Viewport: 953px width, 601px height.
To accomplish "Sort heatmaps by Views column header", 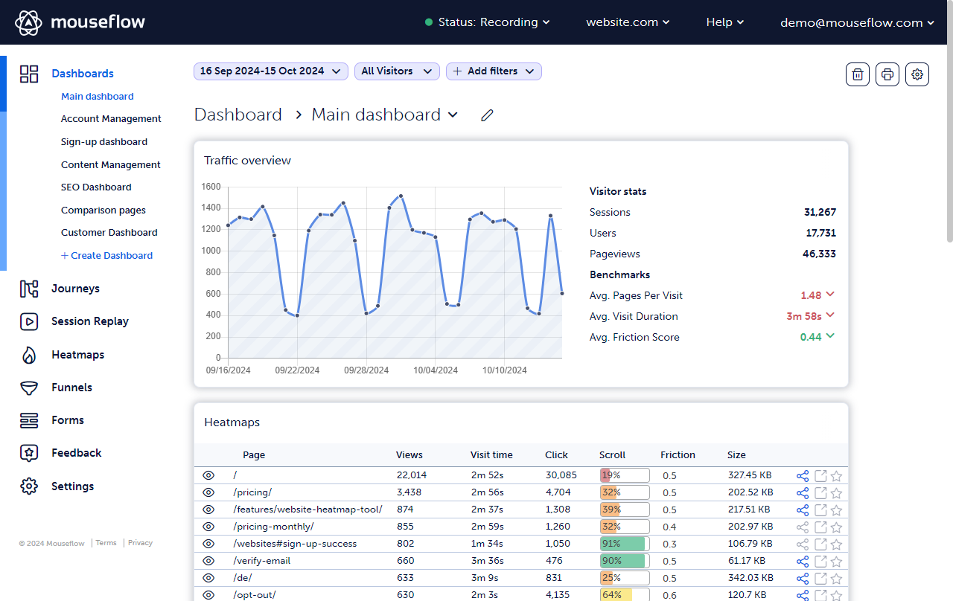I will [x=409, y=455].
